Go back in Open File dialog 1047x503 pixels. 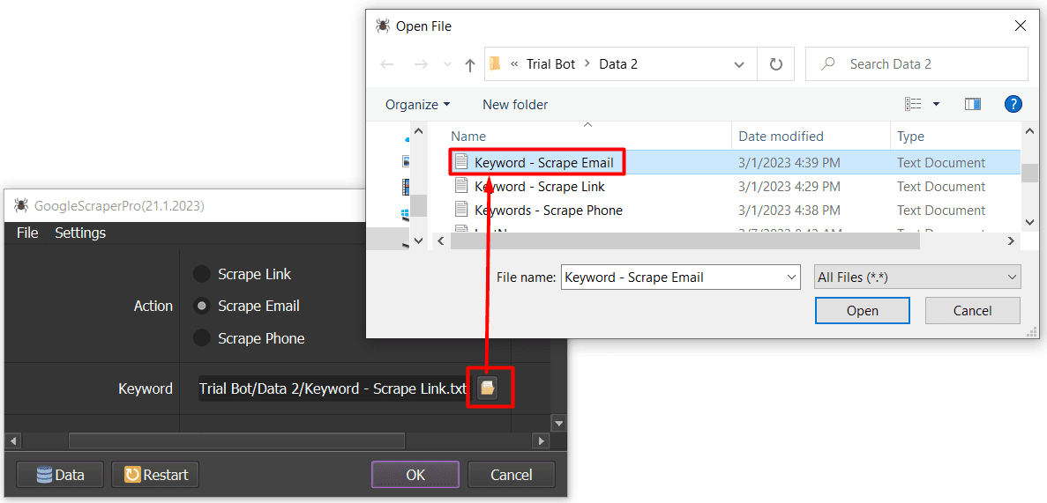click(x=386, y=64)
